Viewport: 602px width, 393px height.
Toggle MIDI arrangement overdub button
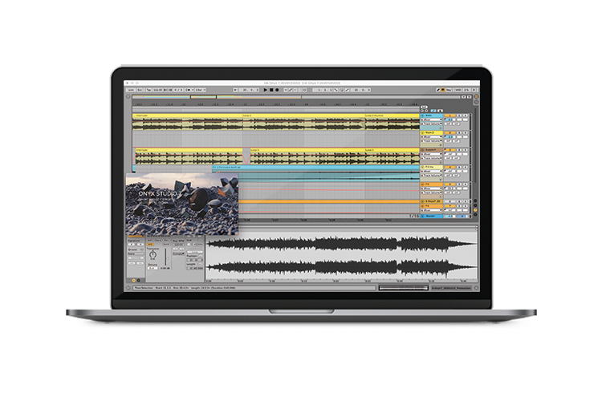(286, 90)
